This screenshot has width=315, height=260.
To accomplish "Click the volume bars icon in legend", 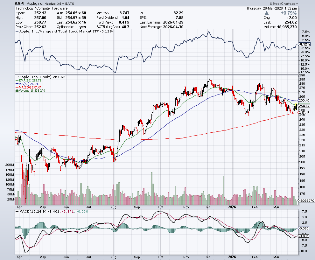I will coord(17,91).
